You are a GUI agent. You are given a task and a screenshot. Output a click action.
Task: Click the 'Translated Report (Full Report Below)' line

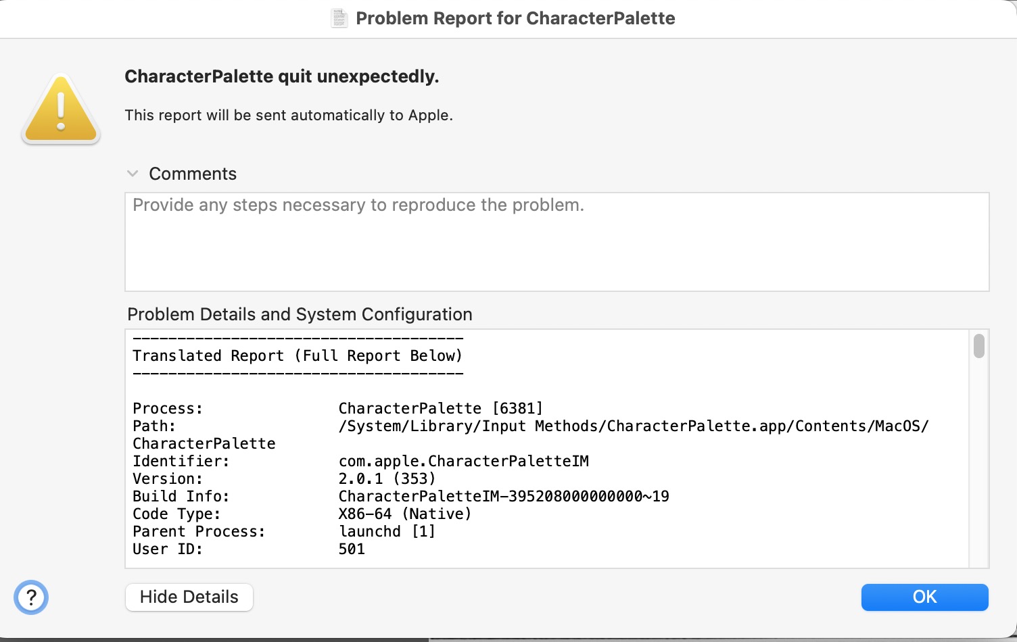point(298,355)
